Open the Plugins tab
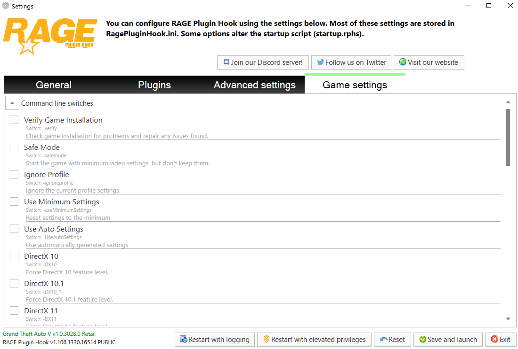 (x=154, y=85)
